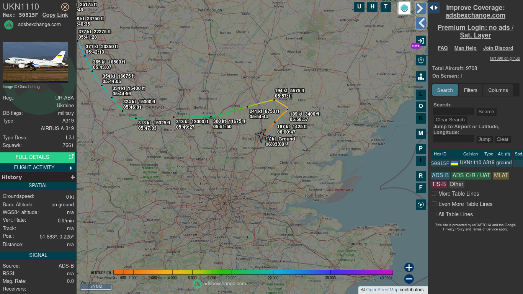
Task: Focus the Search text input field
Action: pyautogui.click(x=454, y=111)
